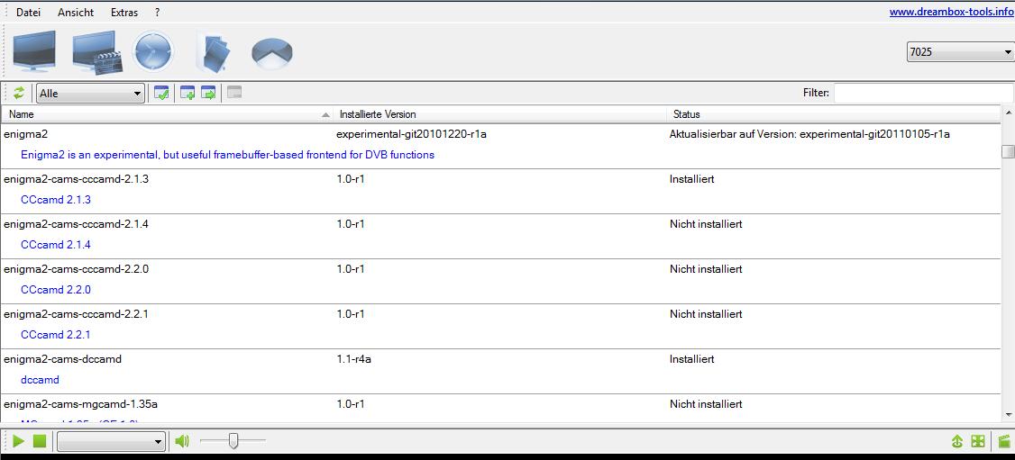Click the green clapperboard icon at bottom right
This screenshot has width=1015, height=460.
[1004, 442]
